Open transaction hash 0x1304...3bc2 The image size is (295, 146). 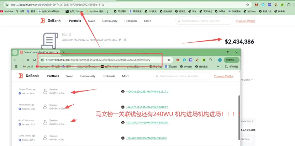click(x=28, y=124)
